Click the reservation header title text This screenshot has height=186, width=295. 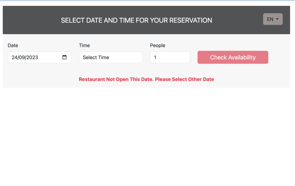[x=136, y=20]
